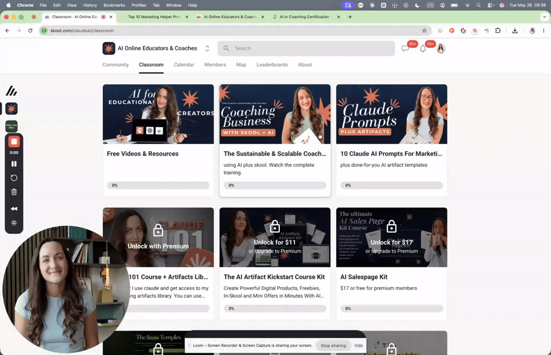Open Spotlight search in the menu bar
The width and height of the screenshot is (551, 355).
[x=478, y=5]
